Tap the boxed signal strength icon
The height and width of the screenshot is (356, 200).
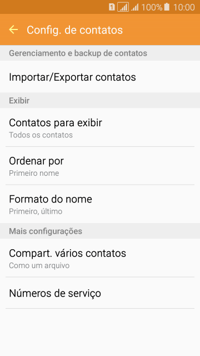coord(123,7)
